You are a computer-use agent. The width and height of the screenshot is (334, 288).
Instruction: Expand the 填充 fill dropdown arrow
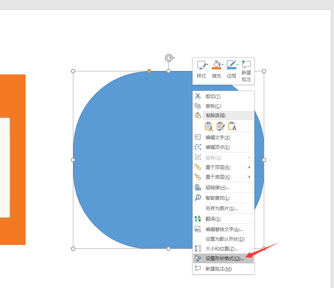tap(223, 65)
